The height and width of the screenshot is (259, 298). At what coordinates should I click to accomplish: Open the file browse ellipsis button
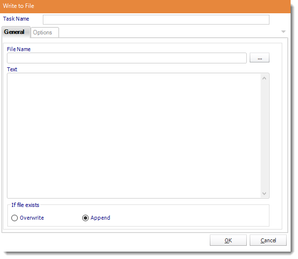[x=260, y=58]
